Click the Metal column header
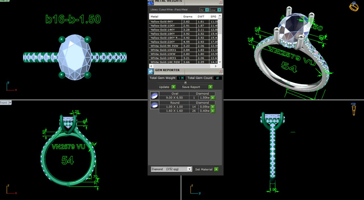 165,16
